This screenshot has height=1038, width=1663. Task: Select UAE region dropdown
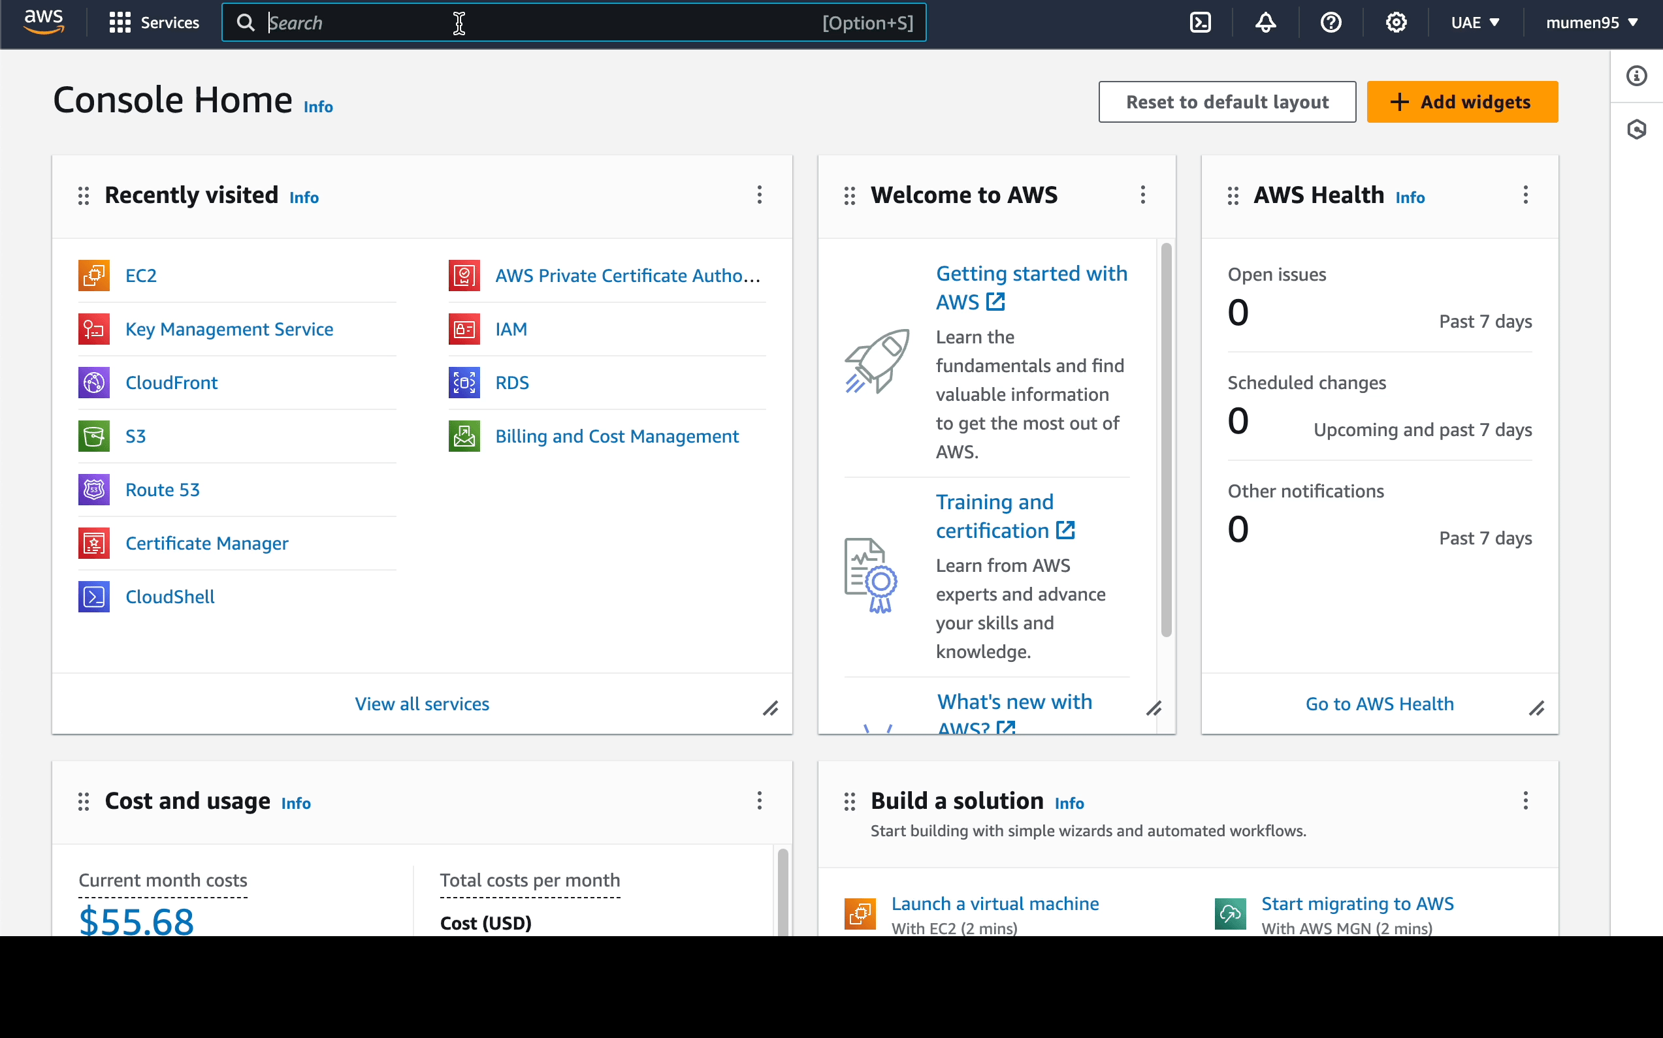coord(1474,23)
